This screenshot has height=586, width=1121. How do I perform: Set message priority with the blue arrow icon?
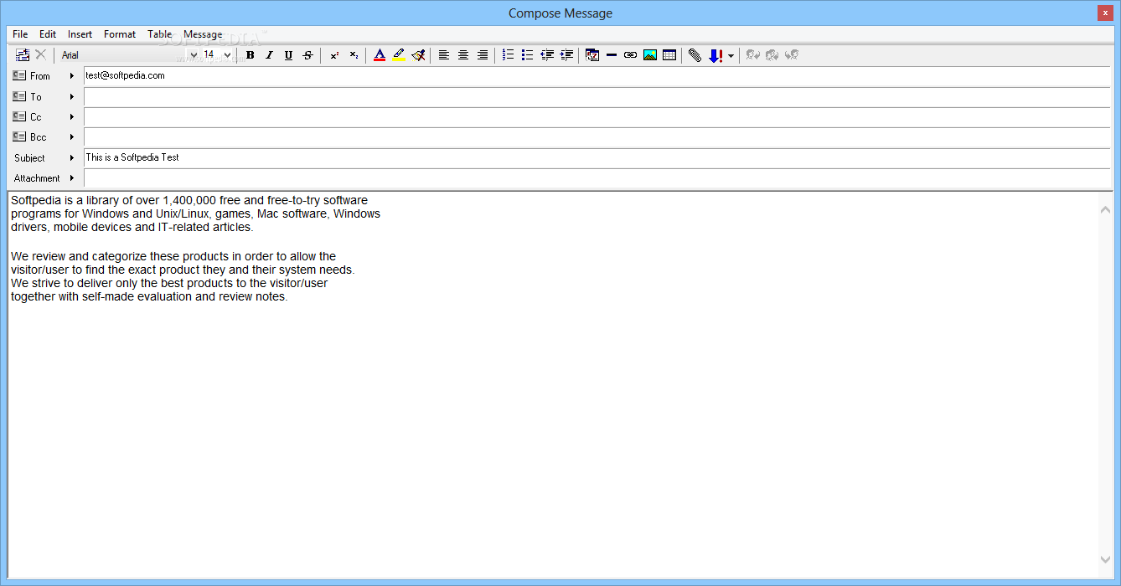tap(715, 55)
